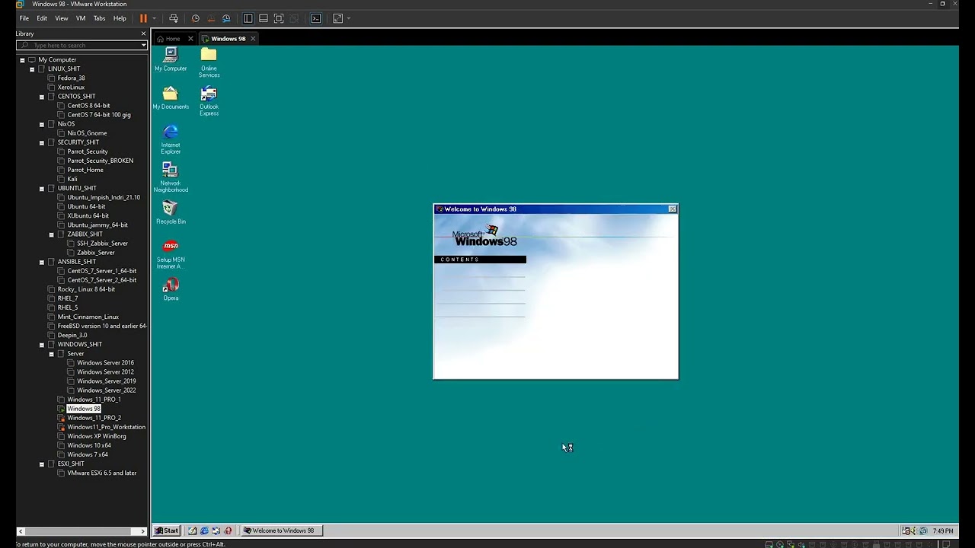Close the Library panel
This screenshot has height=548, width=975.
coord(143,33)
